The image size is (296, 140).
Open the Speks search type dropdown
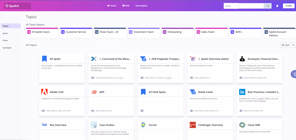point(231,6)
